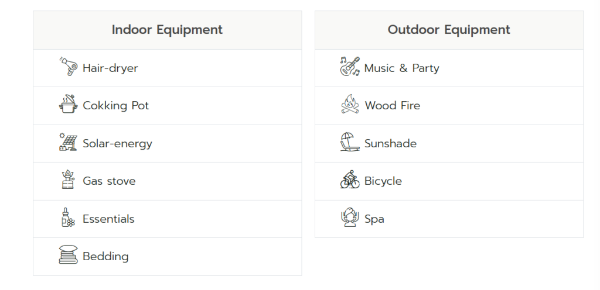Click the guitar music icon
The height and width of the screenshot is (290, 600).
click(x=350, y=67)
